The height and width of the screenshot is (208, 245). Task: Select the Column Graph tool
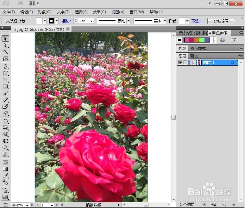point(5,197)
